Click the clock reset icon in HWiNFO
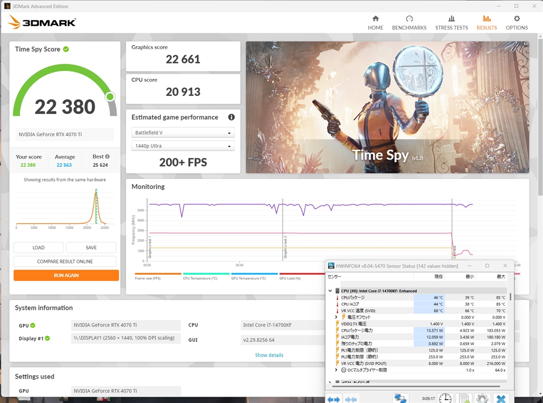Screen dimensions: 543x403 pos(445,399)
